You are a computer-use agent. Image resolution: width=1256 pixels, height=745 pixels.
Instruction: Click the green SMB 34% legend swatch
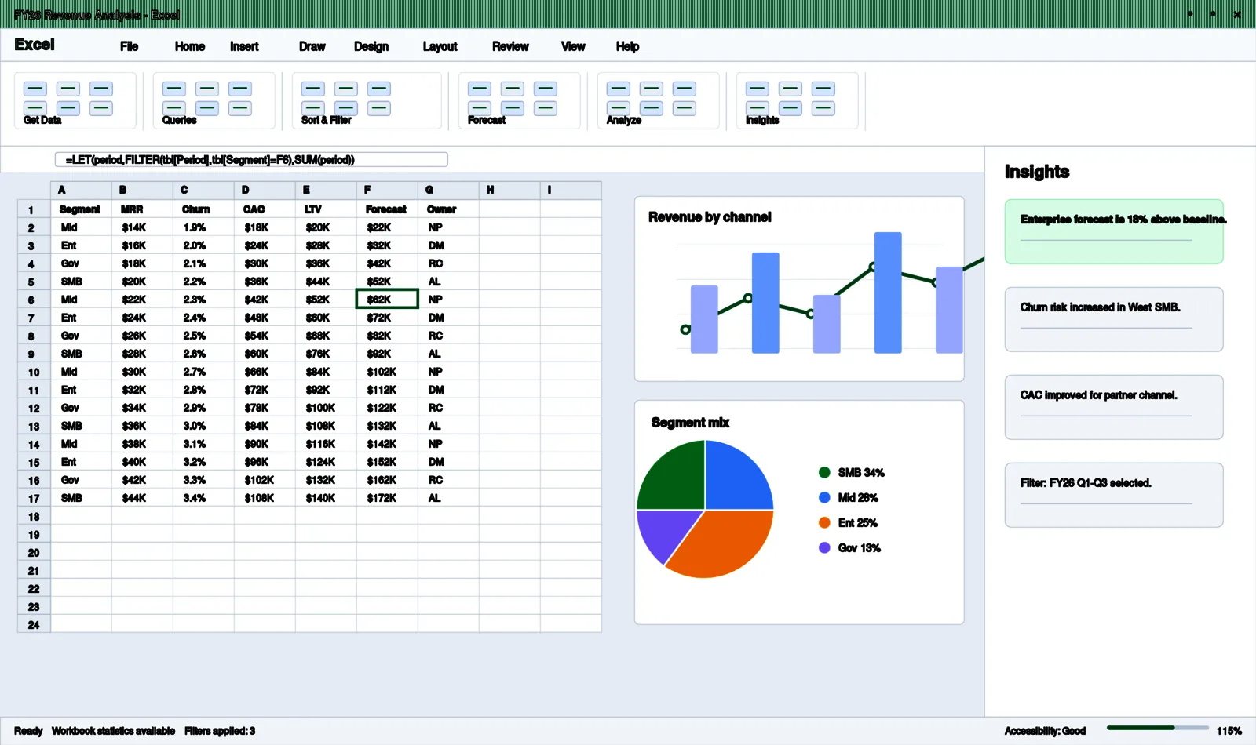(x=824, y=472)
